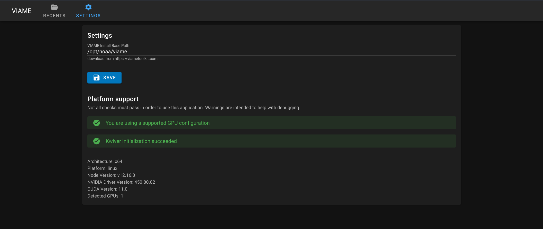Click the Architecture: x64 line
The height and width of the screenshot is (229, 543).
point(105,161)
